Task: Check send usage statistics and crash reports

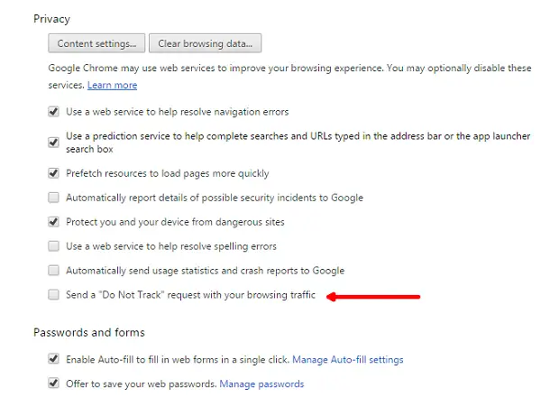Action: (53, 271)
